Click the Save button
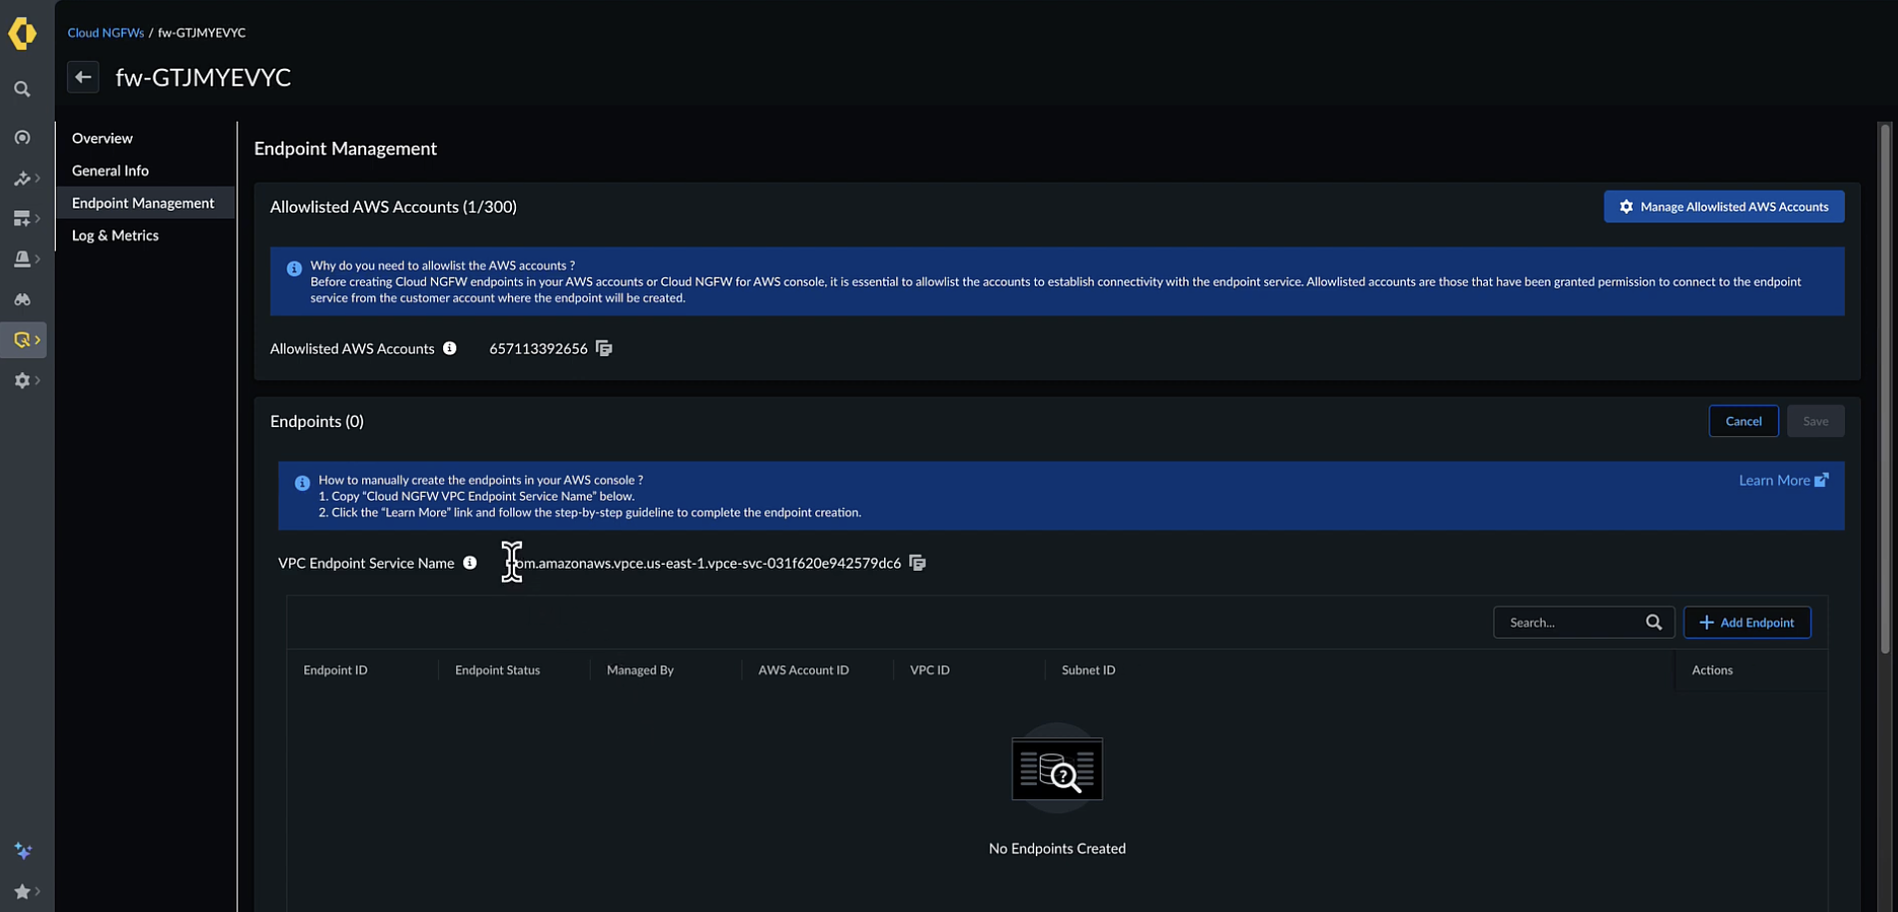The width and height of the screenshot is (1898, 912). click(1815, 421)
